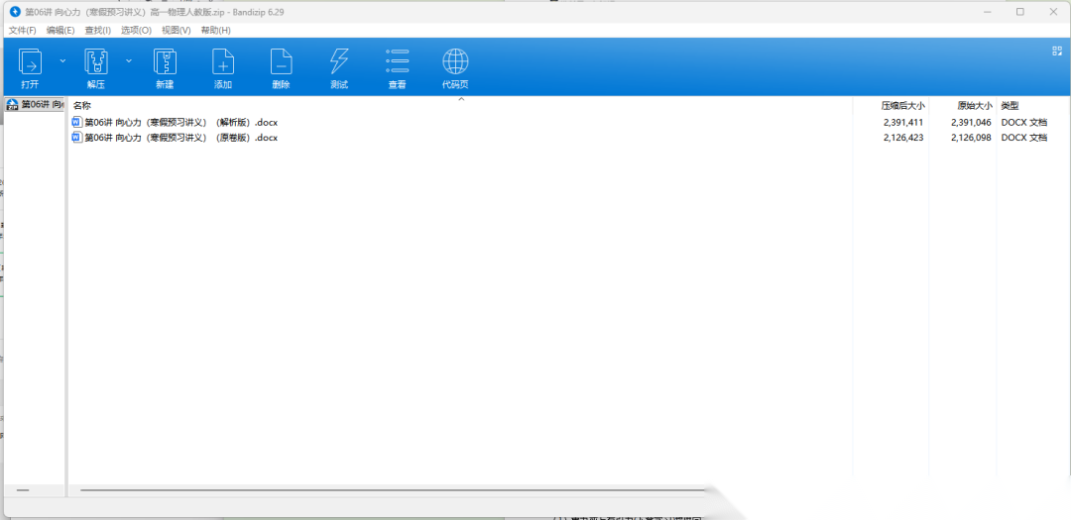Select the 解析版 .docx file
The image size is (1071, 520).
pyautogui.click(x=180, y=123)
